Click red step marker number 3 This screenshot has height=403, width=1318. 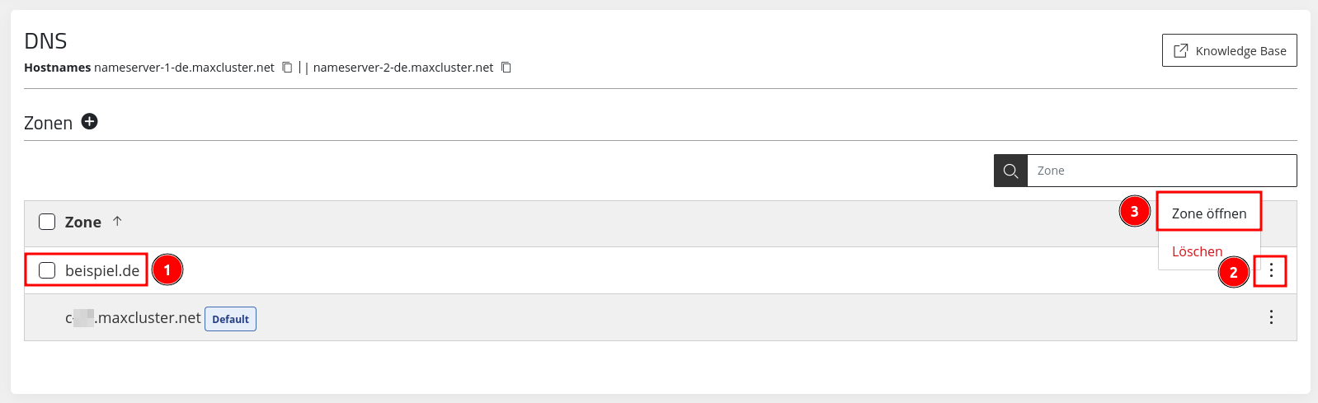1135,212
